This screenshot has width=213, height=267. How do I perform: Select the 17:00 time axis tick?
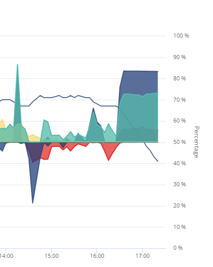(143, 256)
